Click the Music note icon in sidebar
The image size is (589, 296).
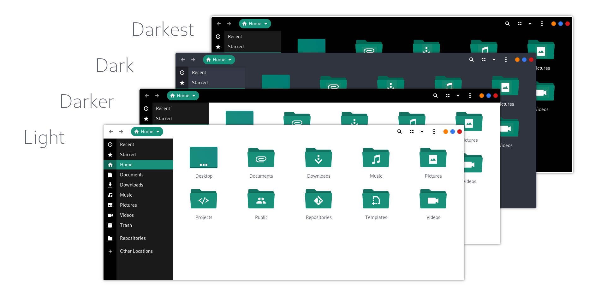click(110, 195)
